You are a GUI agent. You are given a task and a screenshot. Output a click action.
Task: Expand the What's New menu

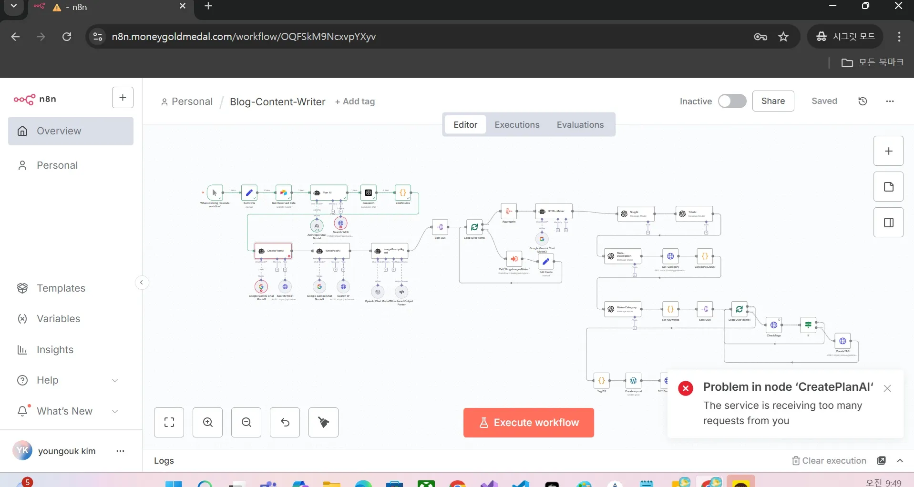[71, 411]
